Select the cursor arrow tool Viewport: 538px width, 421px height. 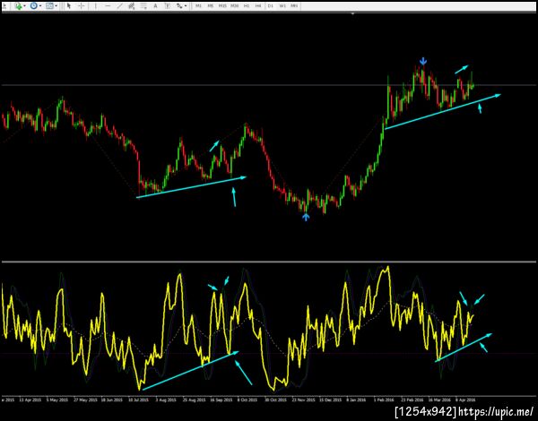coord(69,6)
